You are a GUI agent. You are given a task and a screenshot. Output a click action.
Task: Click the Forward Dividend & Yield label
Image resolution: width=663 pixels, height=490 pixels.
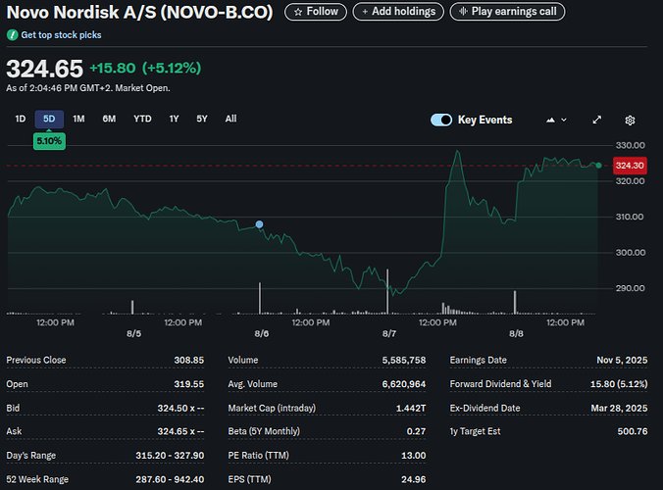pos(500,384)
